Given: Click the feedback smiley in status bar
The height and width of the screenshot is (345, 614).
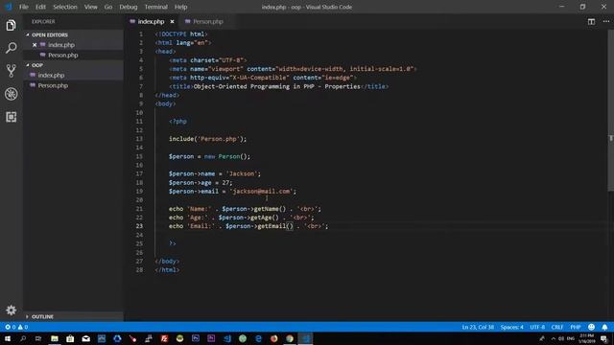Looking at the screenshot, I should 591,327.
